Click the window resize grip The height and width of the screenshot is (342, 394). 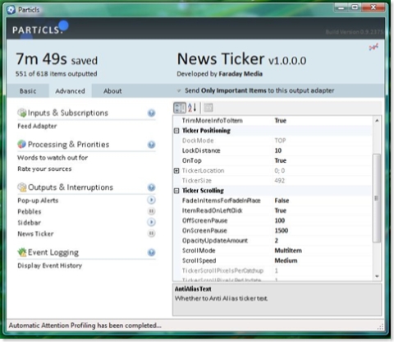point(380,326)
